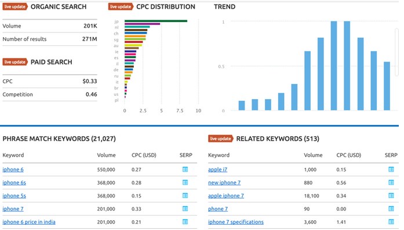
Task: Open the iphone 7 keyword link
Action: tap(13, 209)
